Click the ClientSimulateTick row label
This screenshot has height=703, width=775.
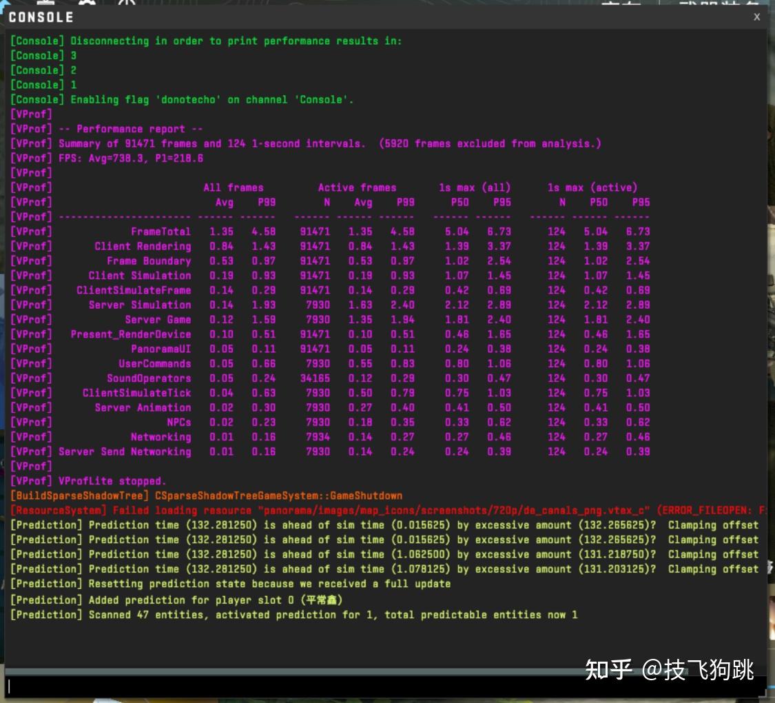tap(136, 393)
